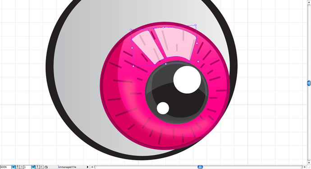This screenshot has width=311, height=169.
Task: Go to the first artboard button
Action: (x=18, y=167)
